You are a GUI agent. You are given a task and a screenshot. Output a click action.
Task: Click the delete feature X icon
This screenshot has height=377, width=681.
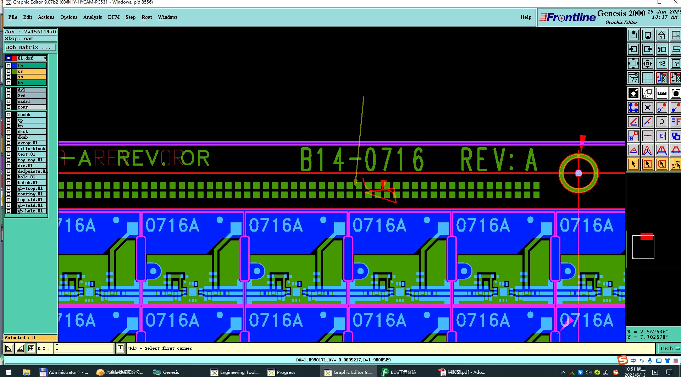coord(648,107)
